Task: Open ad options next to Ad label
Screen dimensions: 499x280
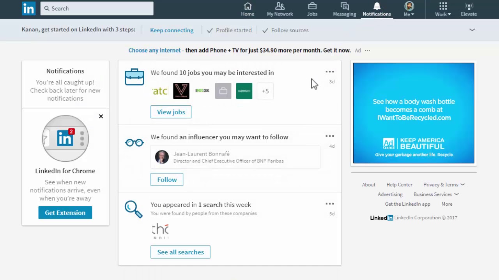Action: [367, 50]
